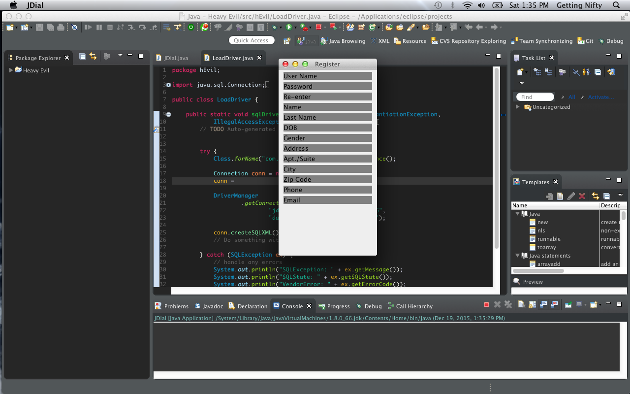Click Collapse All icon in Task List
630x394 pixels.
(x=598, y=72)
